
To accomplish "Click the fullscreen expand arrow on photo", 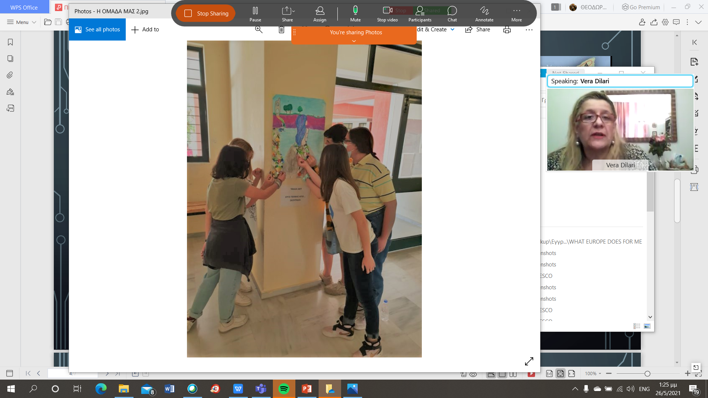I will [529, 361].
